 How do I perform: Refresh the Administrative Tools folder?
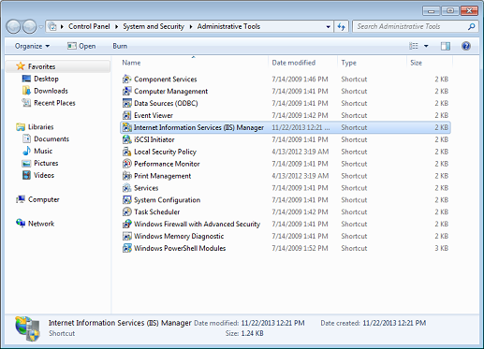(x=341, y=27)
